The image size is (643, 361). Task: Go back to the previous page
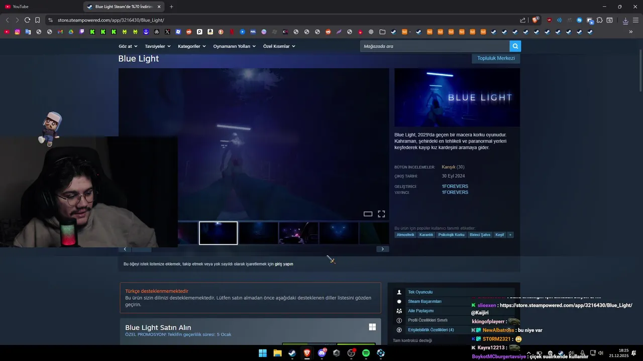pos(7,20)
